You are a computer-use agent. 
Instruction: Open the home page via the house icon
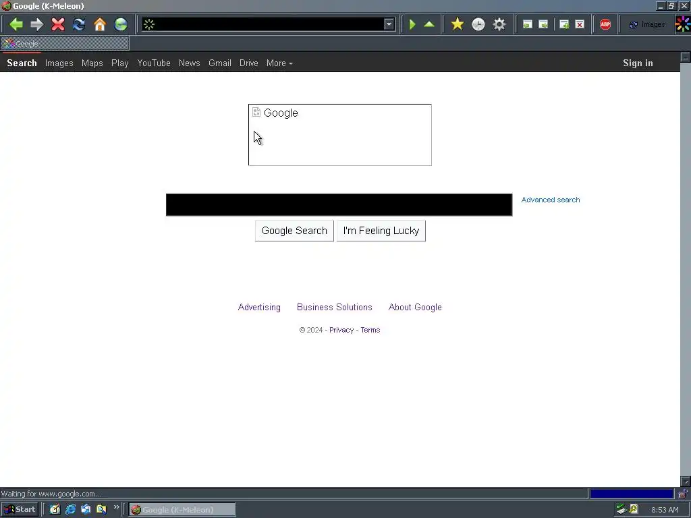pyautogui.click(x=100, y=24)
